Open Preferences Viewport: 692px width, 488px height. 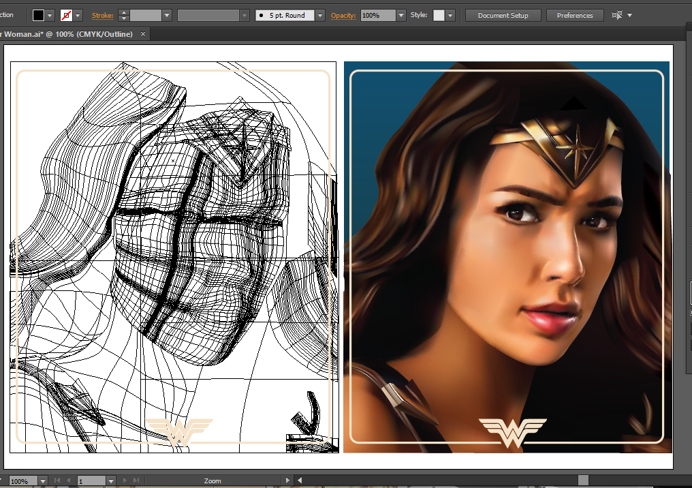click(575, 16)
